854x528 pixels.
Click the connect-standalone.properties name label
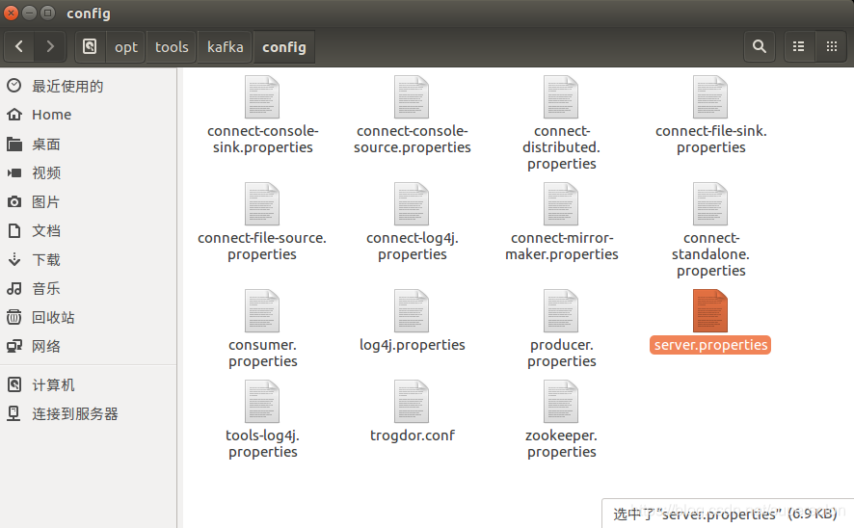710,254
